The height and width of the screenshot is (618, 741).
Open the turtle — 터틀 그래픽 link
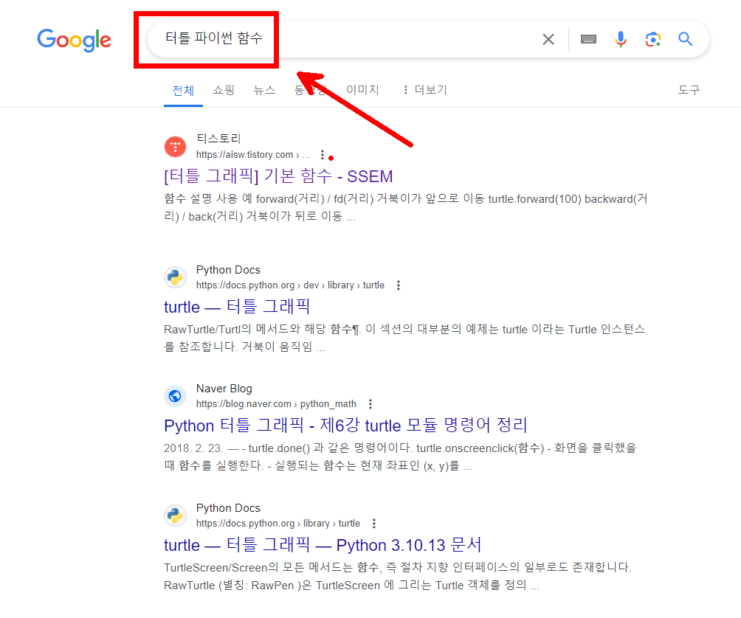pos(237,306)
